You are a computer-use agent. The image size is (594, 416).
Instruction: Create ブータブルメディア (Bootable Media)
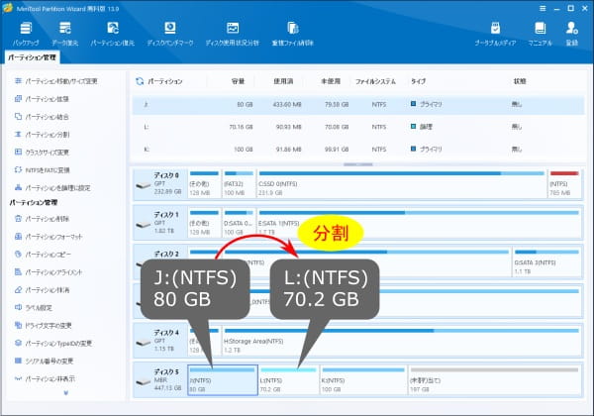(x=495, y=34)
